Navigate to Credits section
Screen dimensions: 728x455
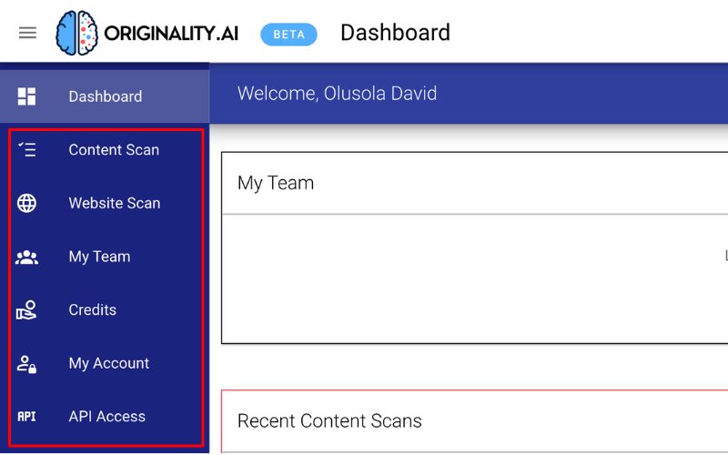click(92, 310)
